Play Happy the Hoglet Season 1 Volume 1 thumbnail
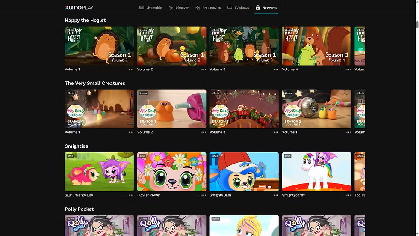 click(99, 46)
